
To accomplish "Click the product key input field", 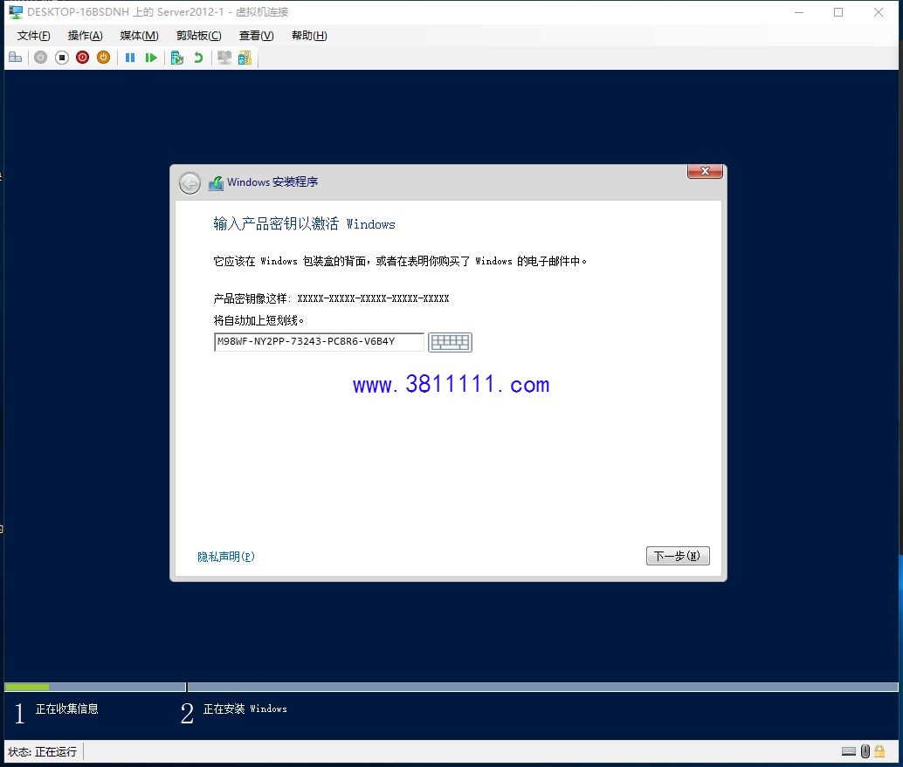I will click(x=319, y=342).
